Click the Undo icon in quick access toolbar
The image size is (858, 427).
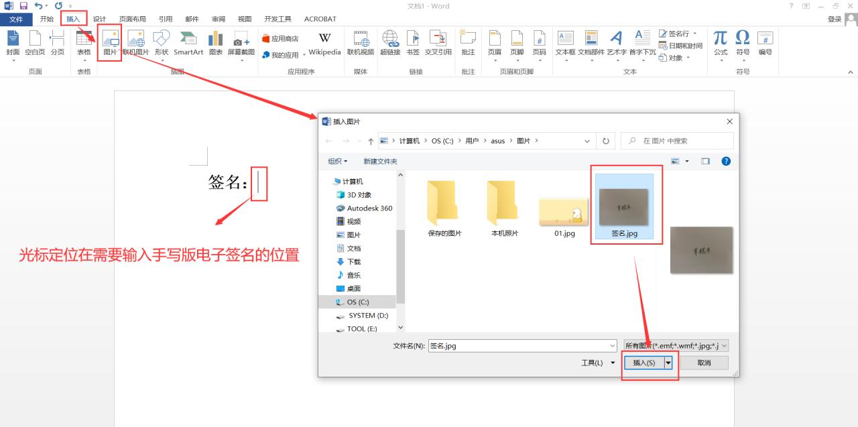click(x=38, y=5)
